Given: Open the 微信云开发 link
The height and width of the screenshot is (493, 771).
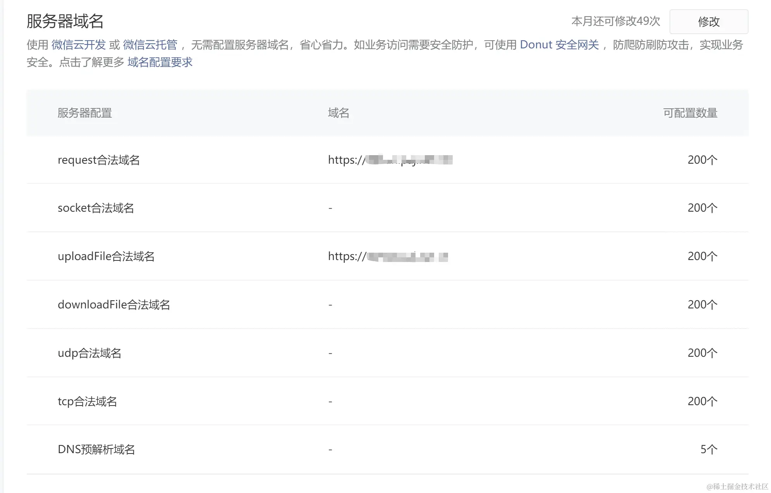Looking at the screenshot, I should (79, 45).
